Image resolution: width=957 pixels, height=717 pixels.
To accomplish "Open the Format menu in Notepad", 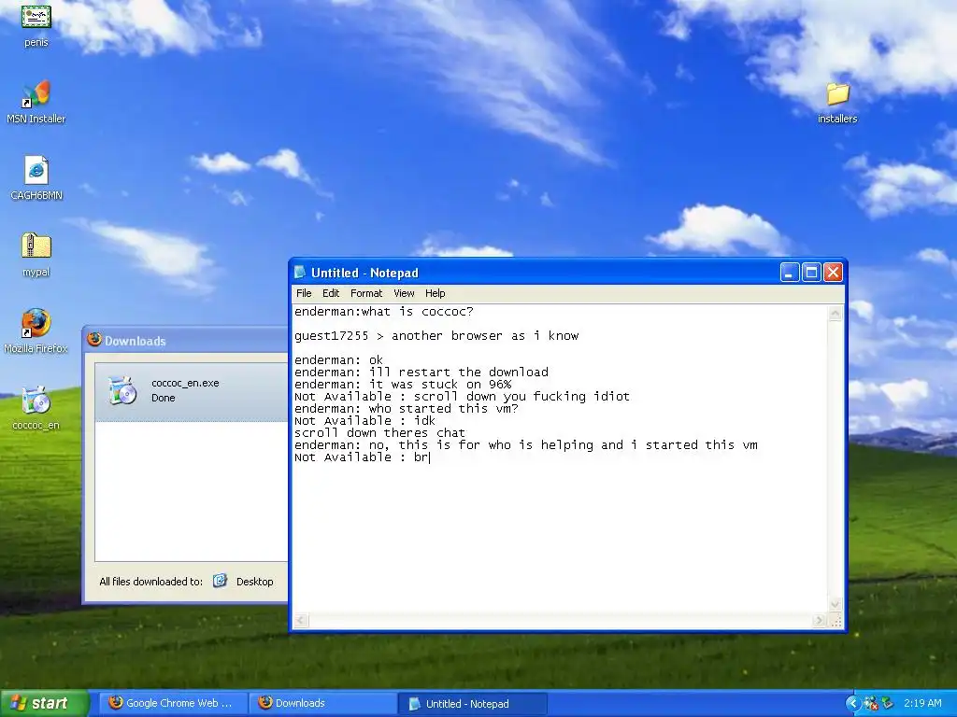I will pos(366,293).
